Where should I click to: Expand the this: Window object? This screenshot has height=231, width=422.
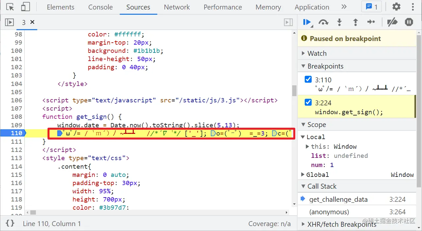tap(308, 146)
